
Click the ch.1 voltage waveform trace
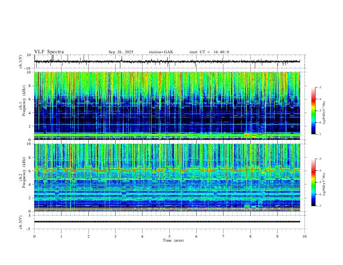(x=167, y=61)
